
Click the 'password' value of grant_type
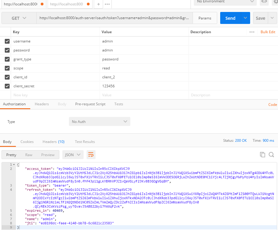pyautogui.click(x=144, y=59)
